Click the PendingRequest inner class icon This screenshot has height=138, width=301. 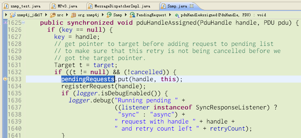132,15
